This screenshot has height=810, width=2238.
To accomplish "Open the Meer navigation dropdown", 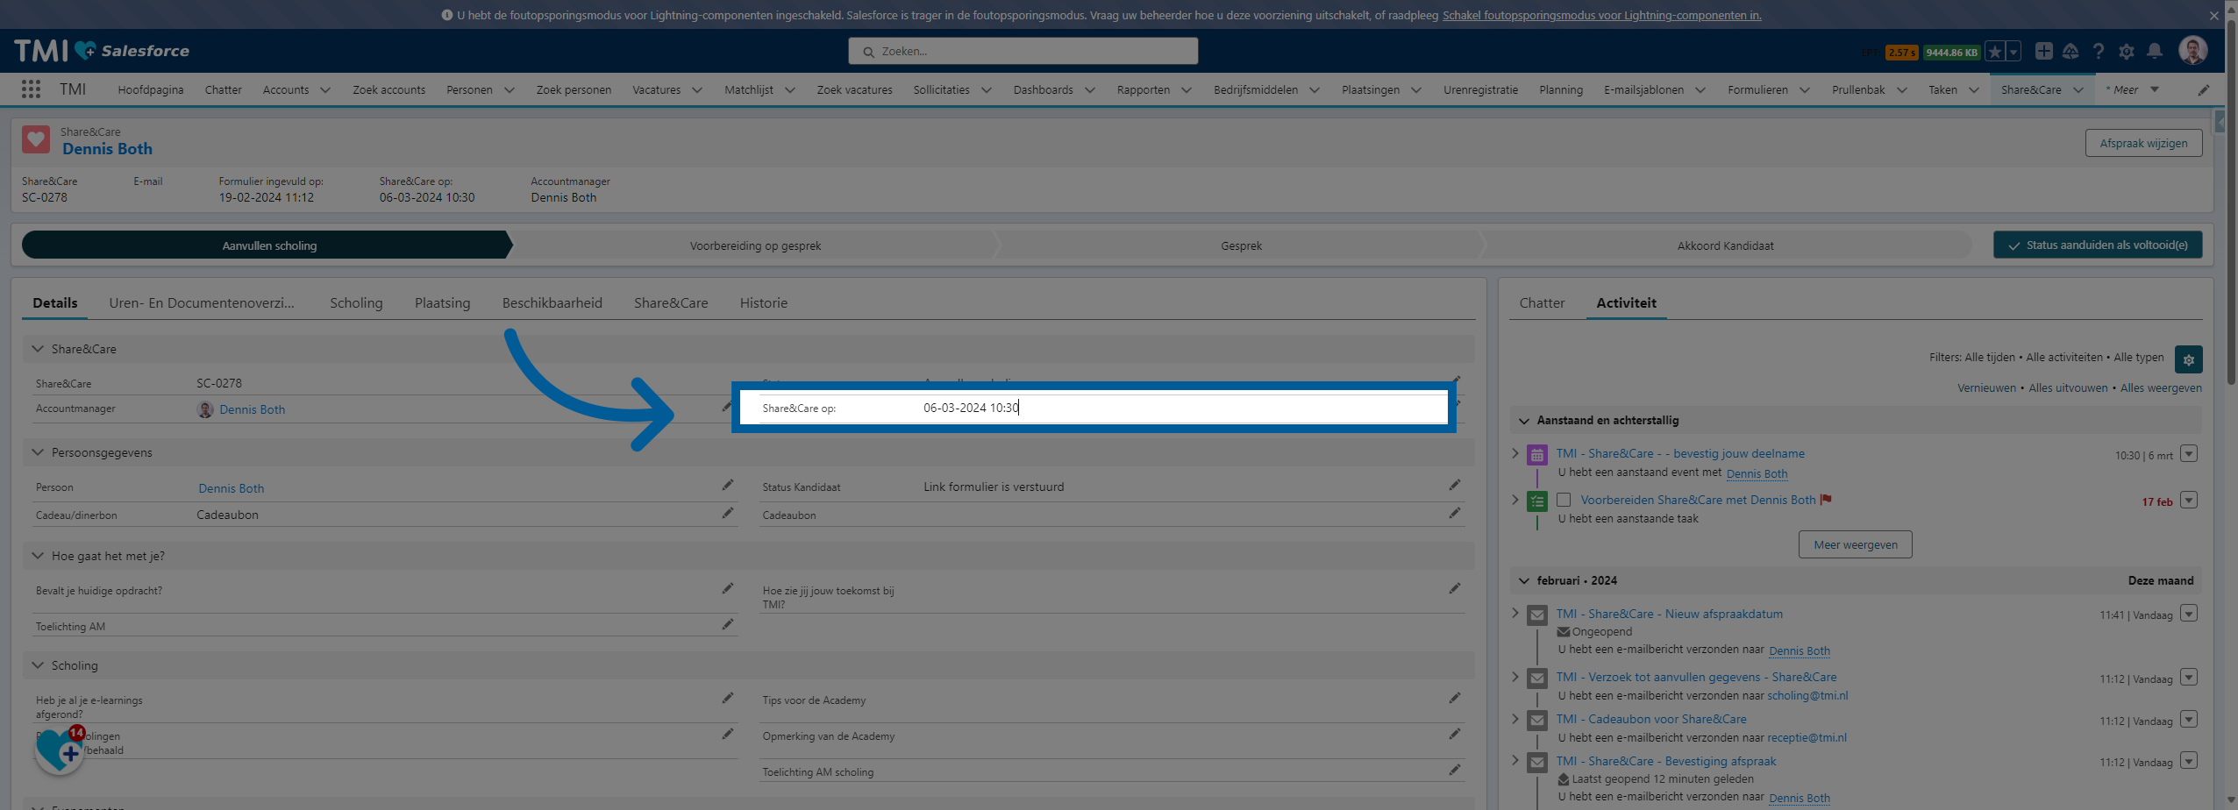I will tap(2132, 89).
